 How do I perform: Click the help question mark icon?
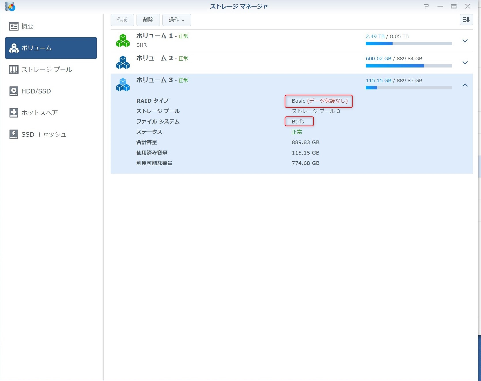427,6
